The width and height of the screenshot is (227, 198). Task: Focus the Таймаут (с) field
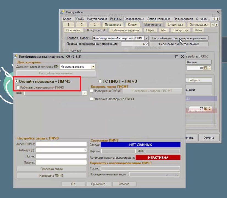tap(61, 150)
